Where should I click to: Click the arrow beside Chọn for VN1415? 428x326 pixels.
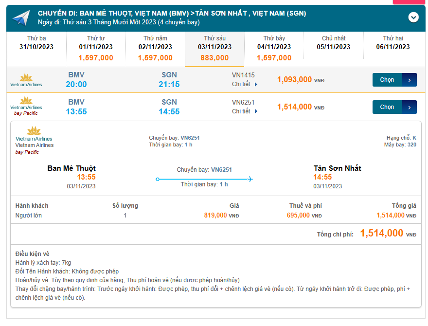410,80
